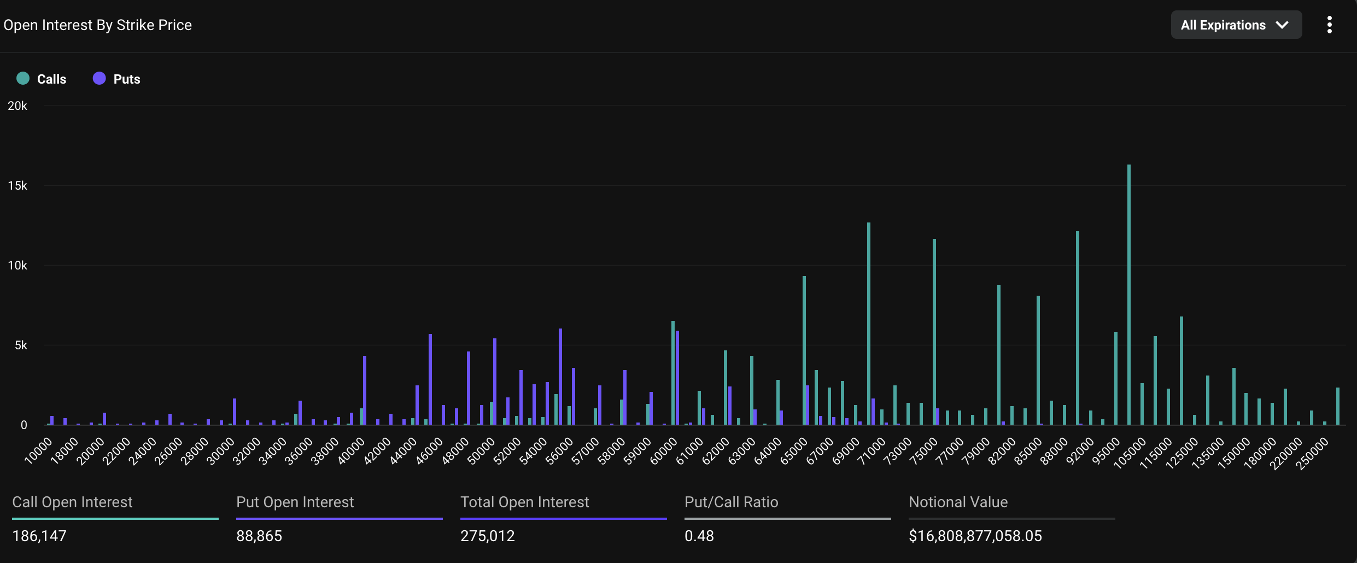
Task: Click the 60000 strike axis label
Action: click(x=664, y=451)
